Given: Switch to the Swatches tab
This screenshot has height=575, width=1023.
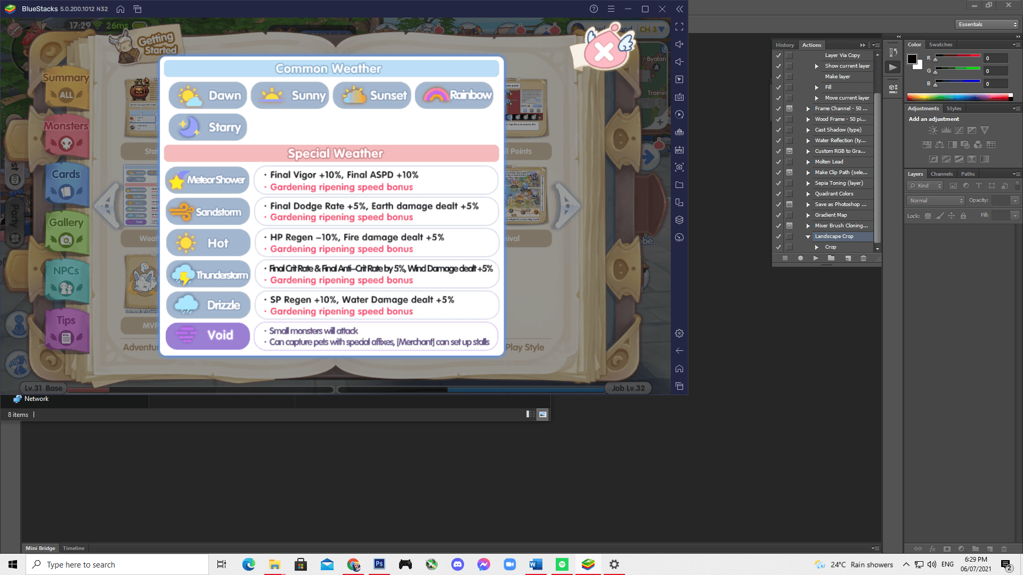Looking at the screenshot, I should coord(941,44).
